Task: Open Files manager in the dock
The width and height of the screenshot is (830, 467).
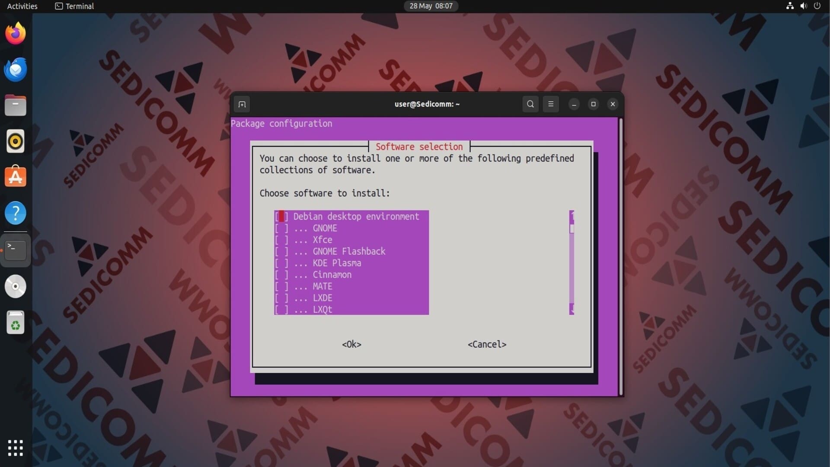Action: pos(16,106)
